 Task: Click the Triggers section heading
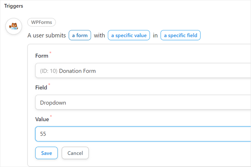(x=14, y=6)
